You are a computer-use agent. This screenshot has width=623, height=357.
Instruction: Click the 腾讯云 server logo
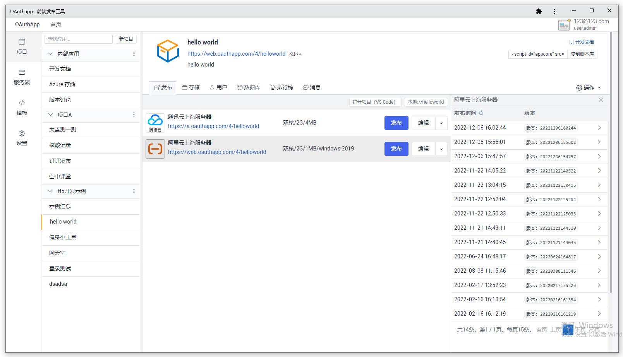[x=155, y=123]
